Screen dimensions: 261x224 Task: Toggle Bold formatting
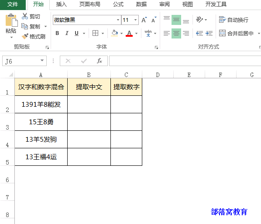[x=57, y=33]
